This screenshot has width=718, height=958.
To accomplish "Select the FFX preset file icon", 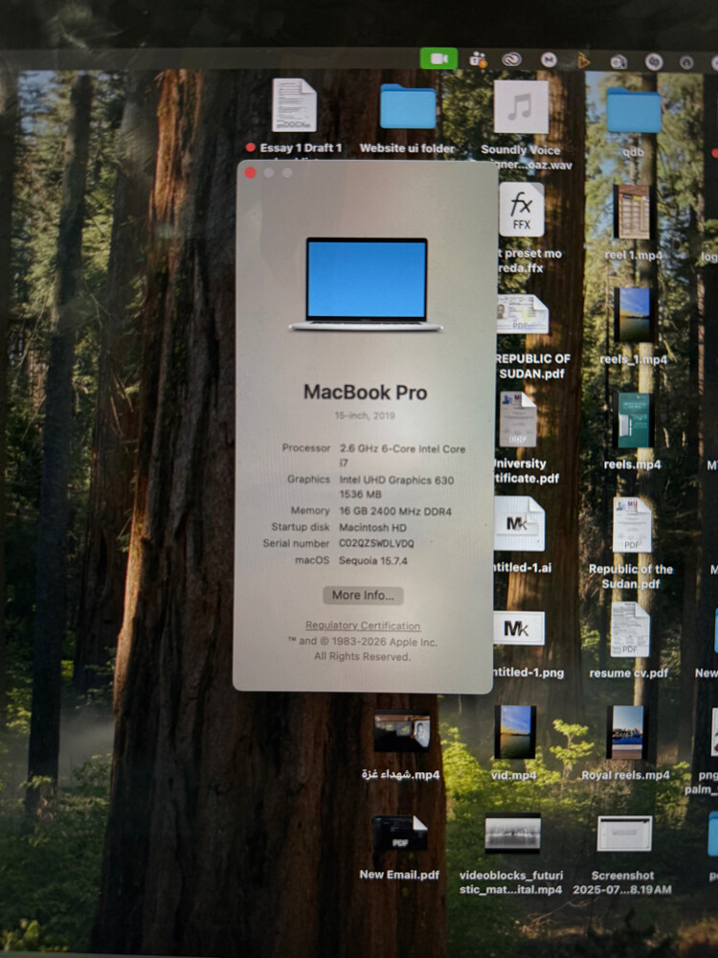I will [522, 210].
